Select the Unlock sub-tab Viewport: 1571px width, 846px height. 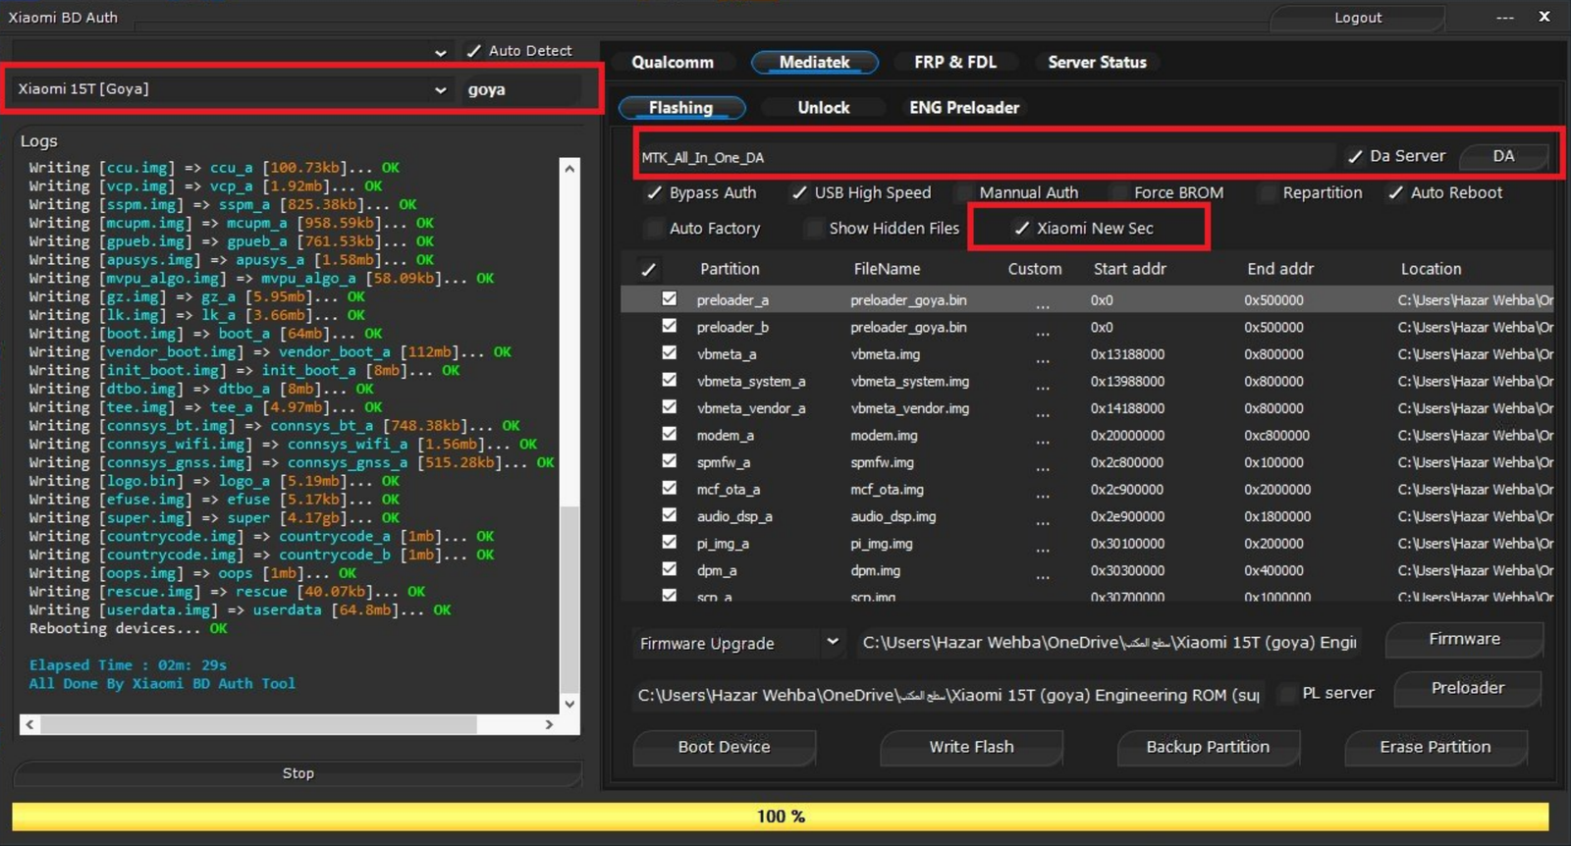[x=824, y=108]
